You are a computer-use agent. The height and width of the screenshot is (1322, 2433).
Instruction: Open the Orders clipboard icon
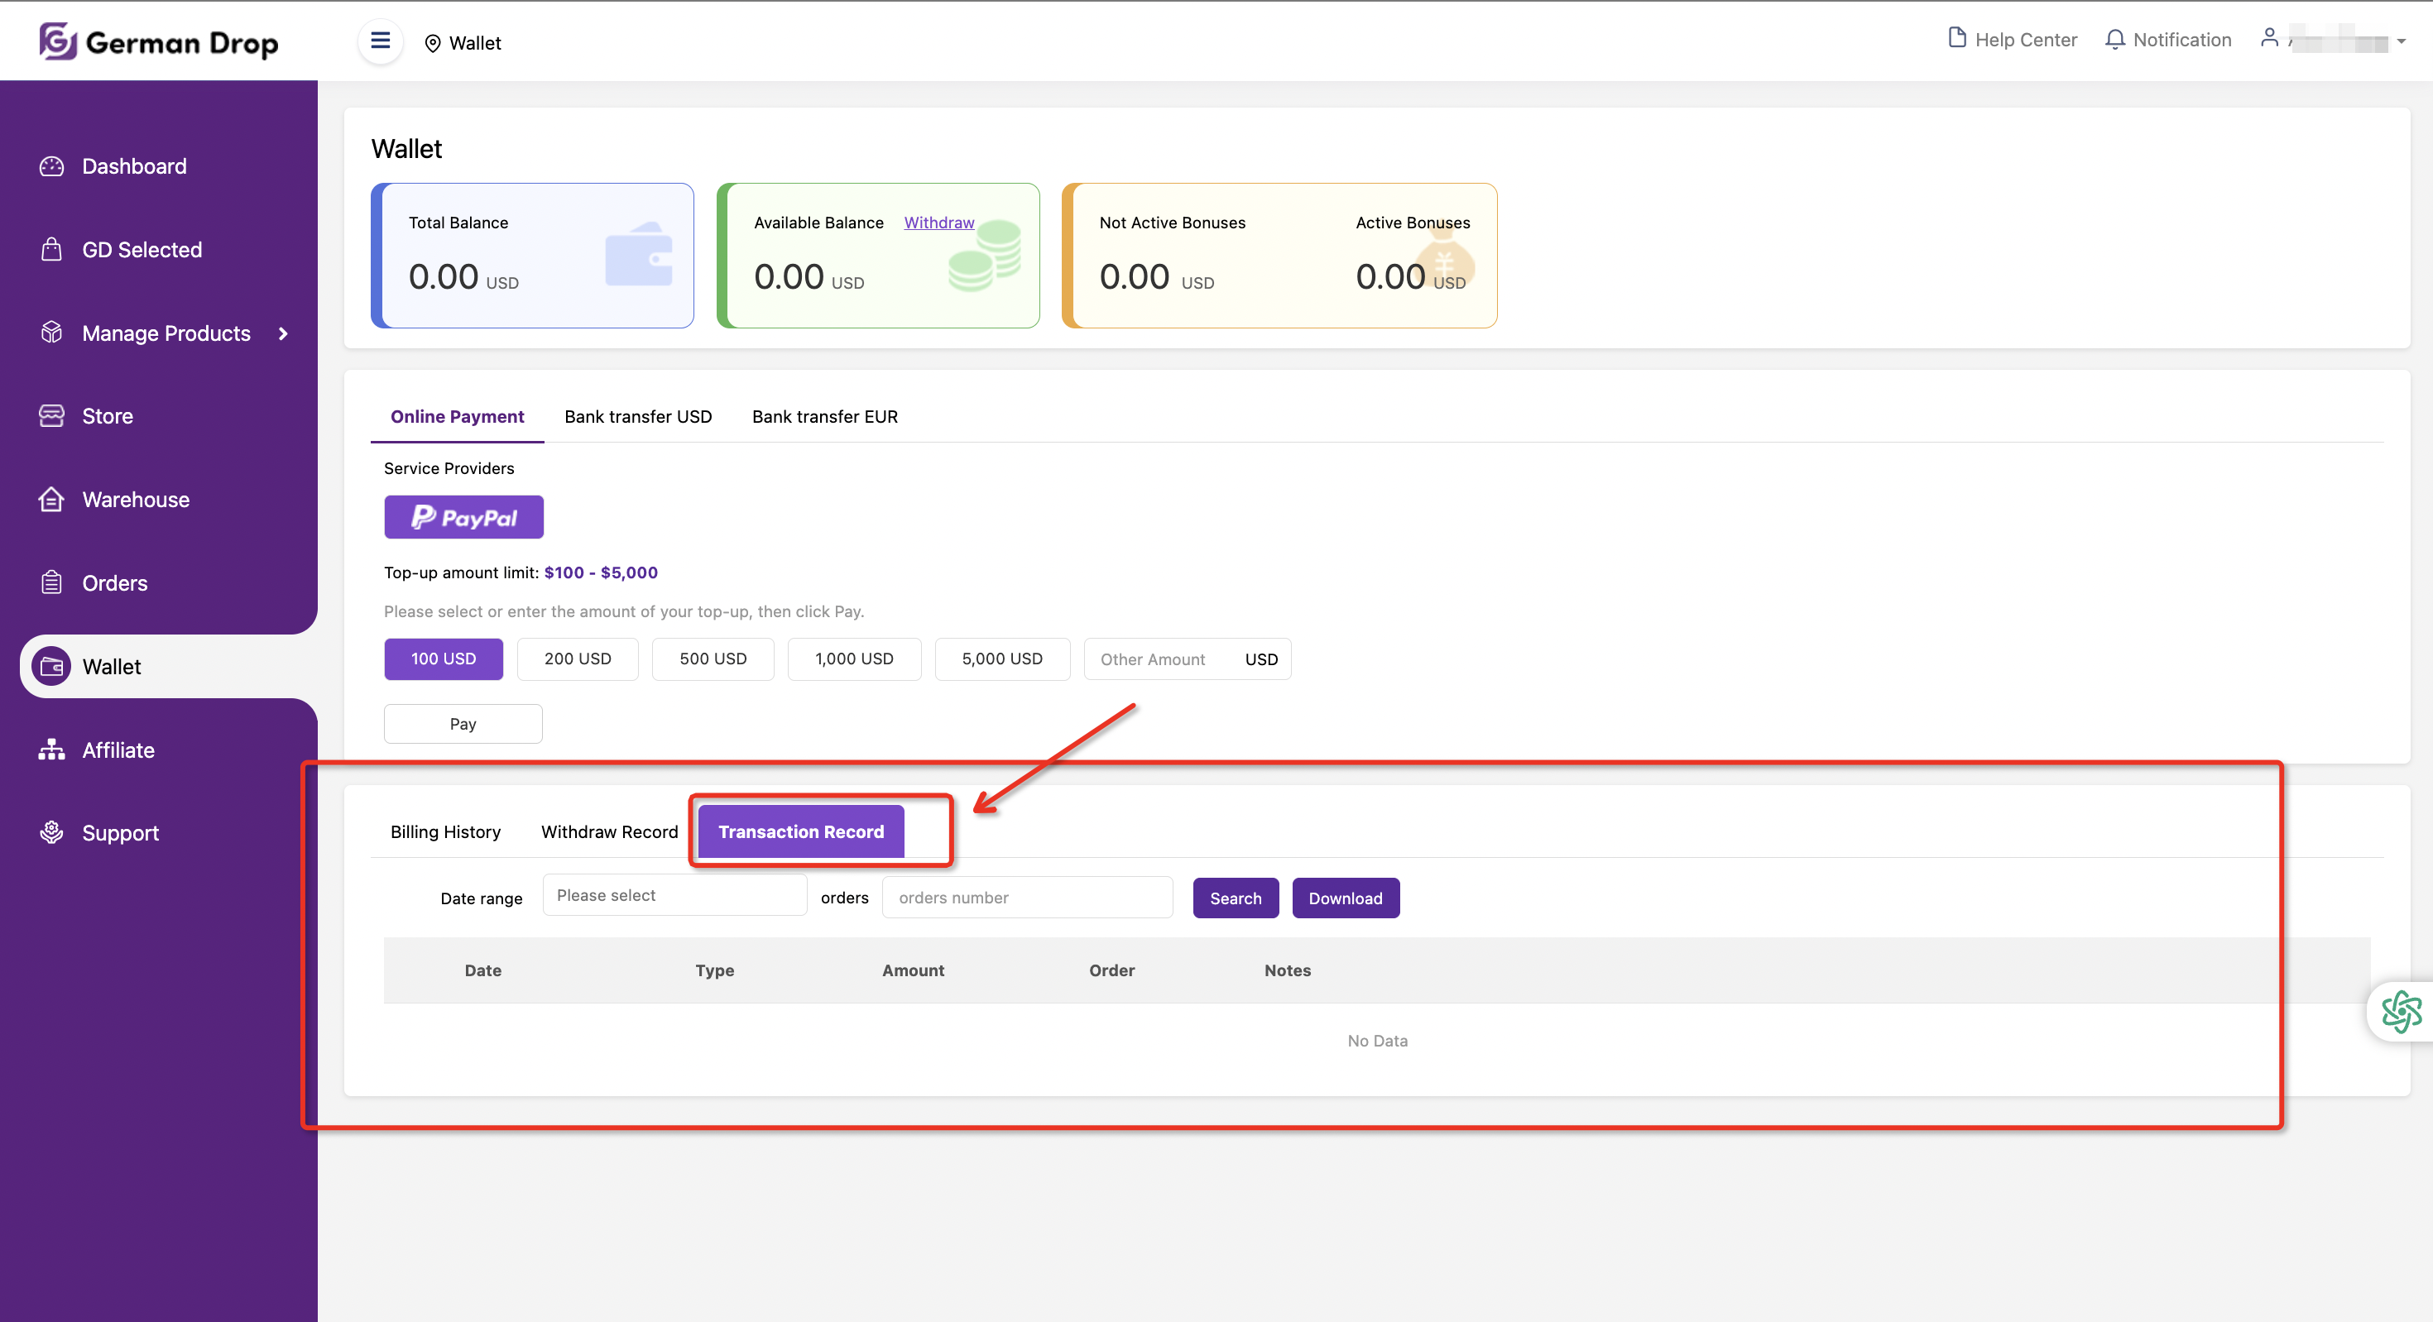point(51,582)
